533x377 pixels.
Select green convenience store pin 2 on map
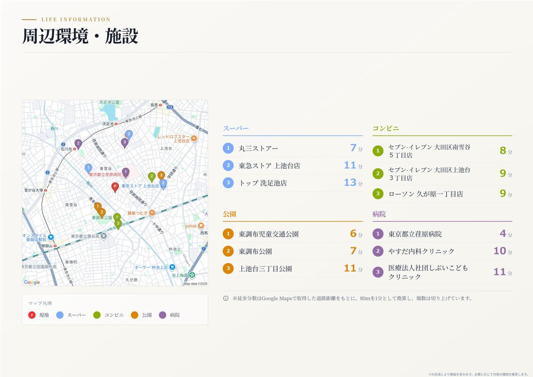pyautogui.click(x=152, y=177)
